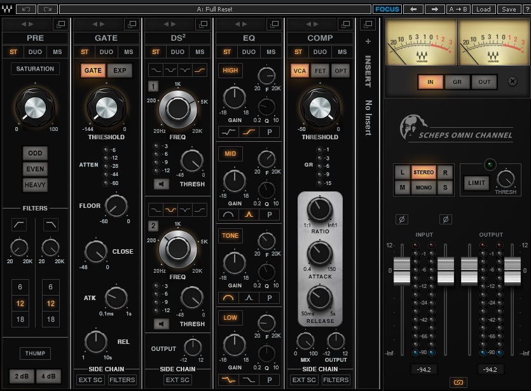Listen to DS² band 1 speaker icon
This screenshot has height=391, width=531.
(162, 184)
